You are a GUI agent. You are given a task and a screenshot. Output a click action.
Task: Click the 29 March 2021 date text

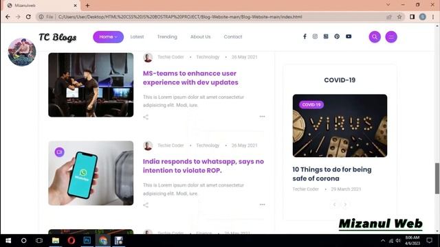(x=346, y=189)
